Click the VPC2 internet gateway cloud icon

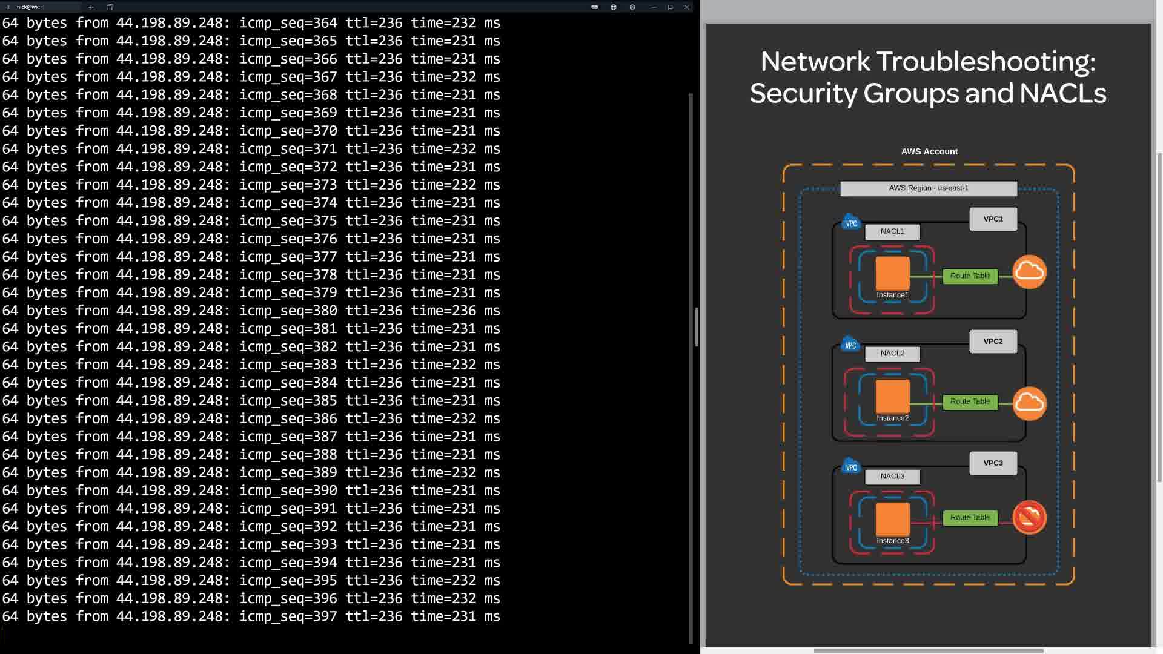click(1029, 403)
